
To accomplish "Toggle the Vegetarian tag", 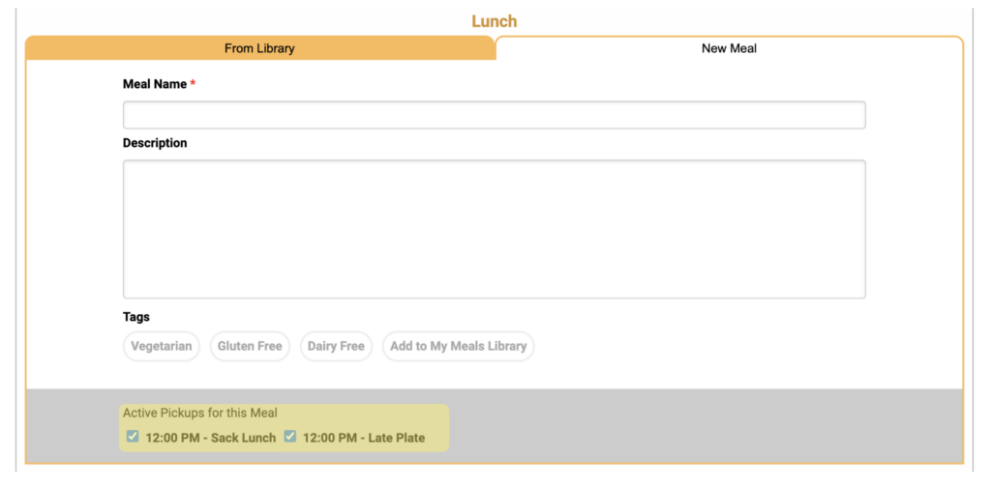I will pyautogui.click(x=162, y=347).
